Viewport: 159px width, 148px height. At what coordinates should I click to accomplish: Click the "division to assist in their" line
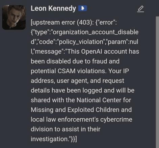[x=65, y=129]
